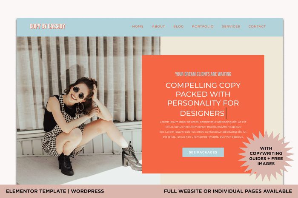Click the silver boot in the photo

coord(131,157)
